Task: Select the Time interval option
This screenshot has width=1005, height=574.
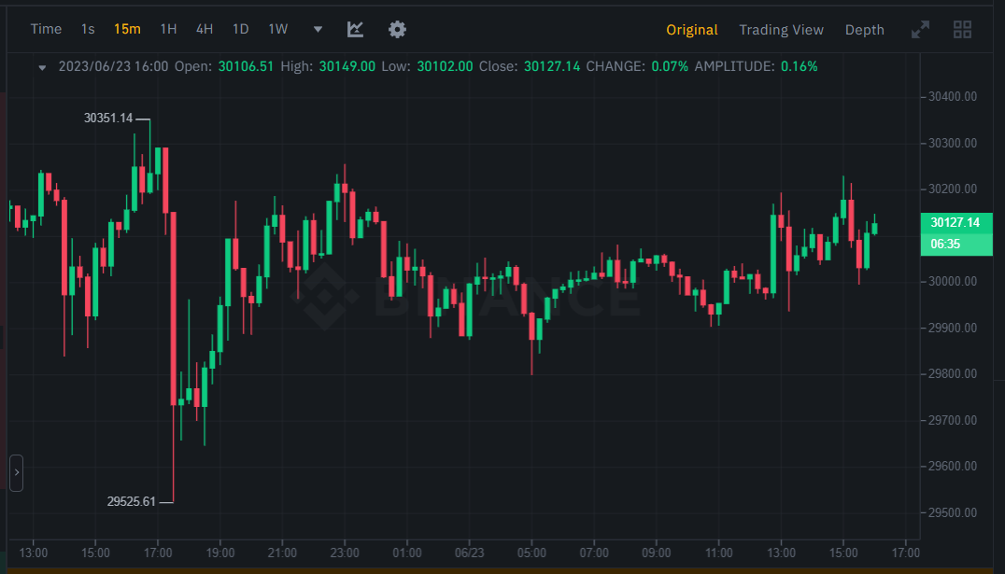Action: tap(46, 30)
